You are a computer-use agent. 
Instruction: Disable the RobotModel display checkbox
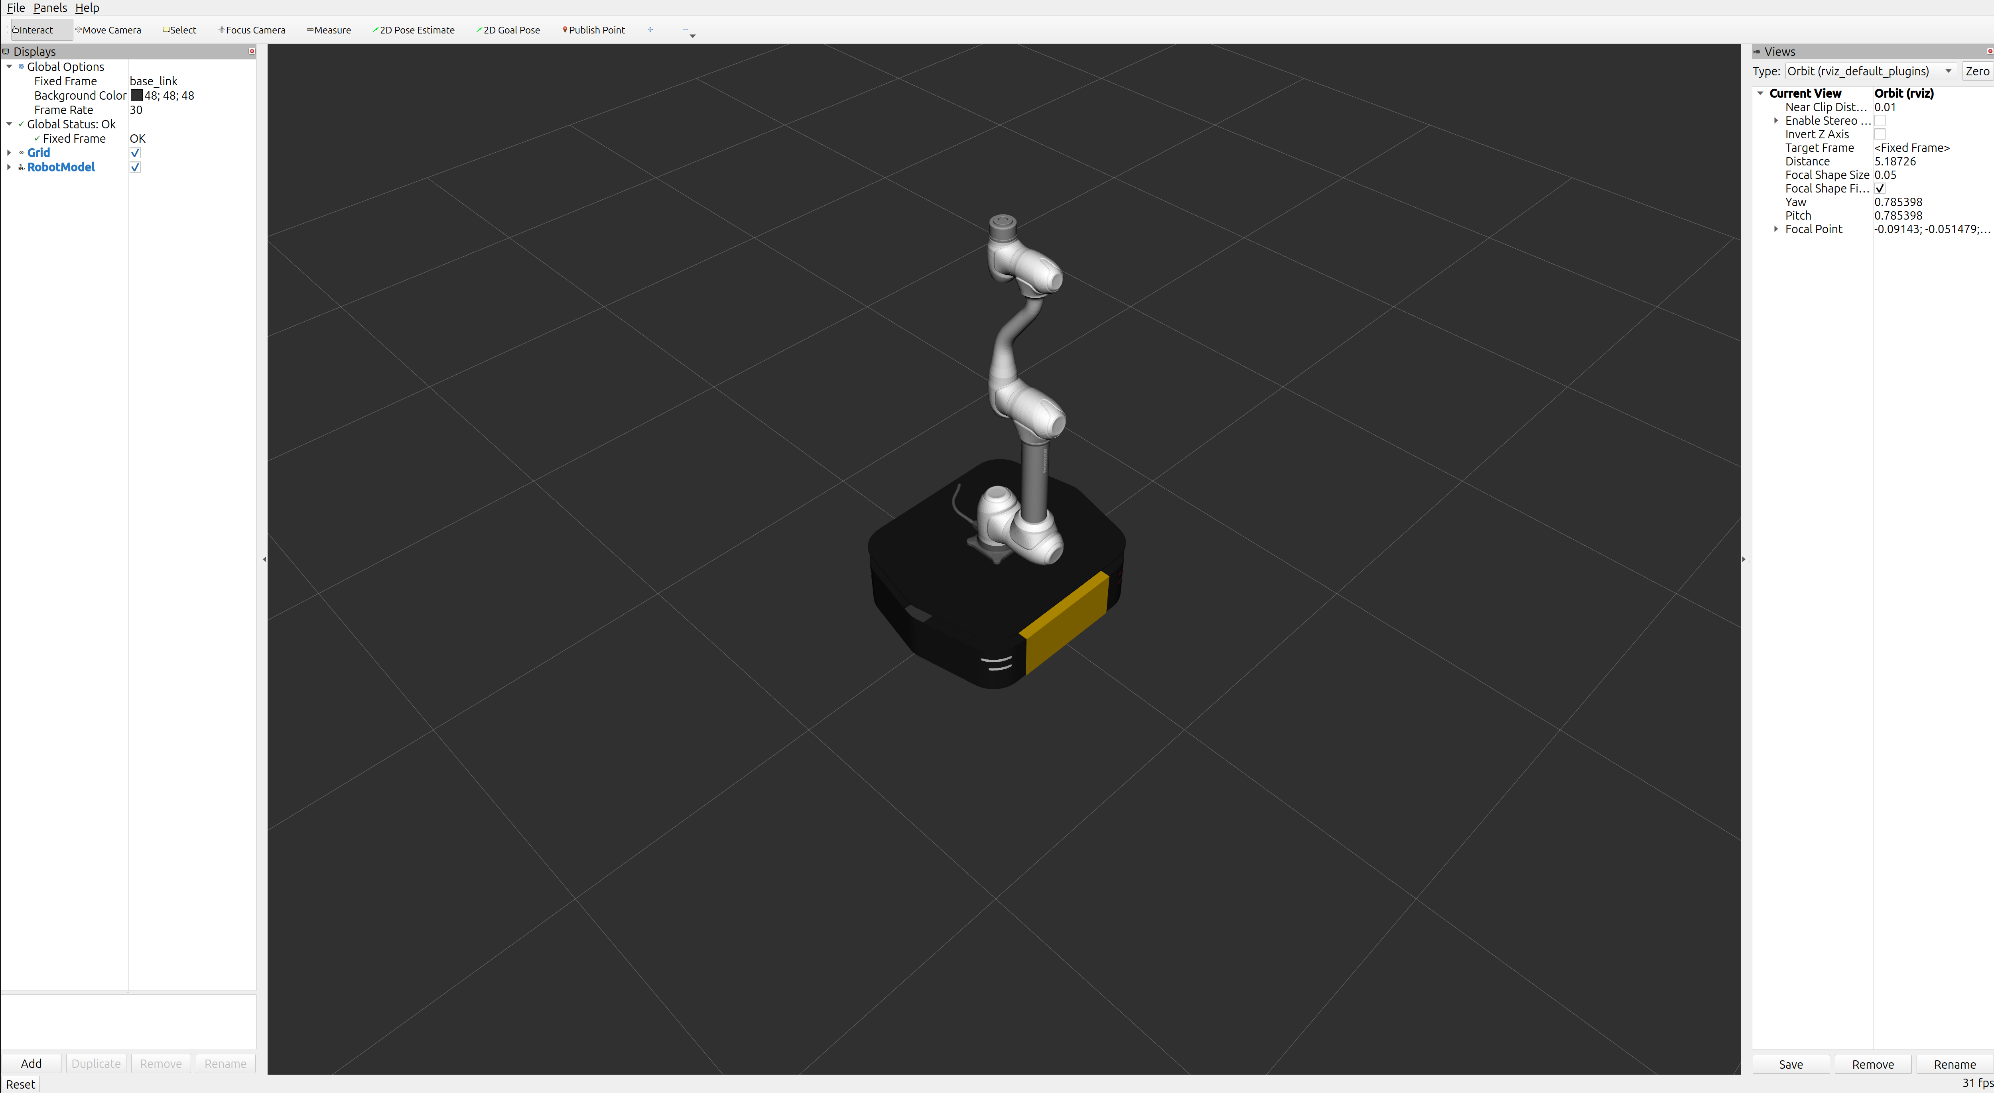pos(135,167)
